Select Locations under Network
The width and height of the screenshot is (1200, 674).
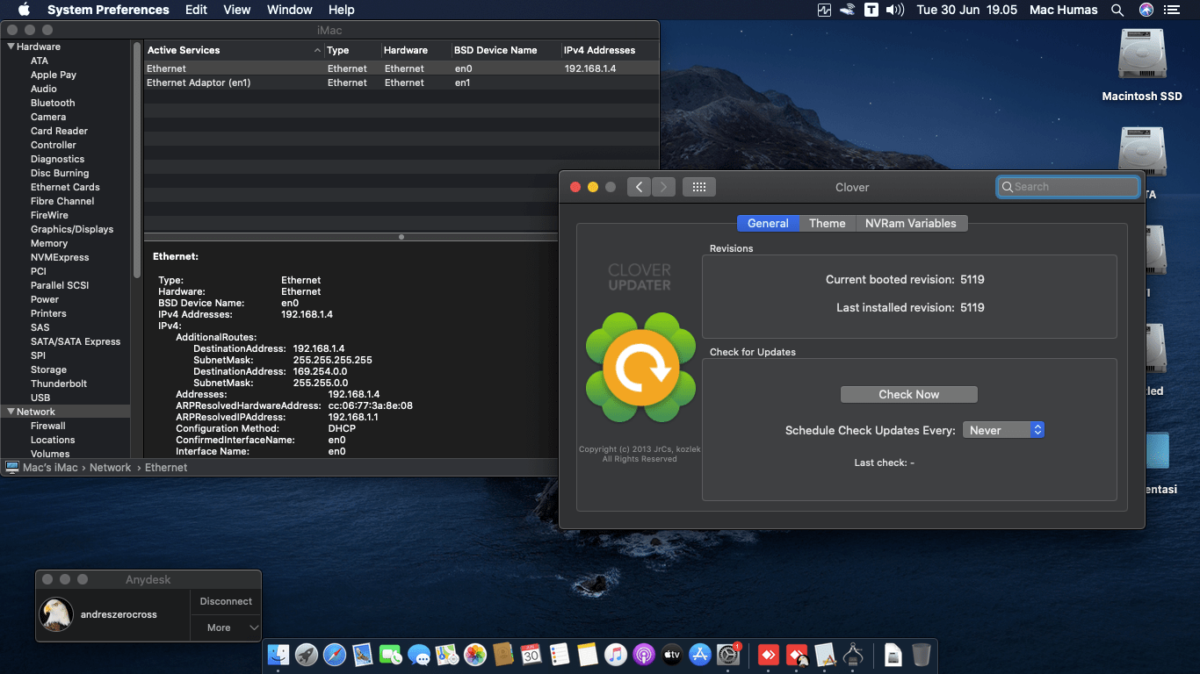pyautogui.click(x=53, y=440)
